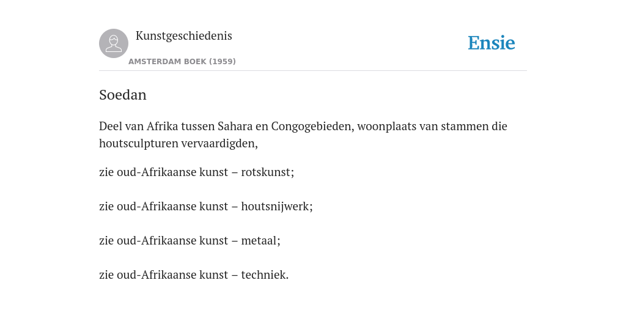This screenshot has height=313, width=626.
Task: Click the gray user avatar icon
Action: [x=114, y=43]
